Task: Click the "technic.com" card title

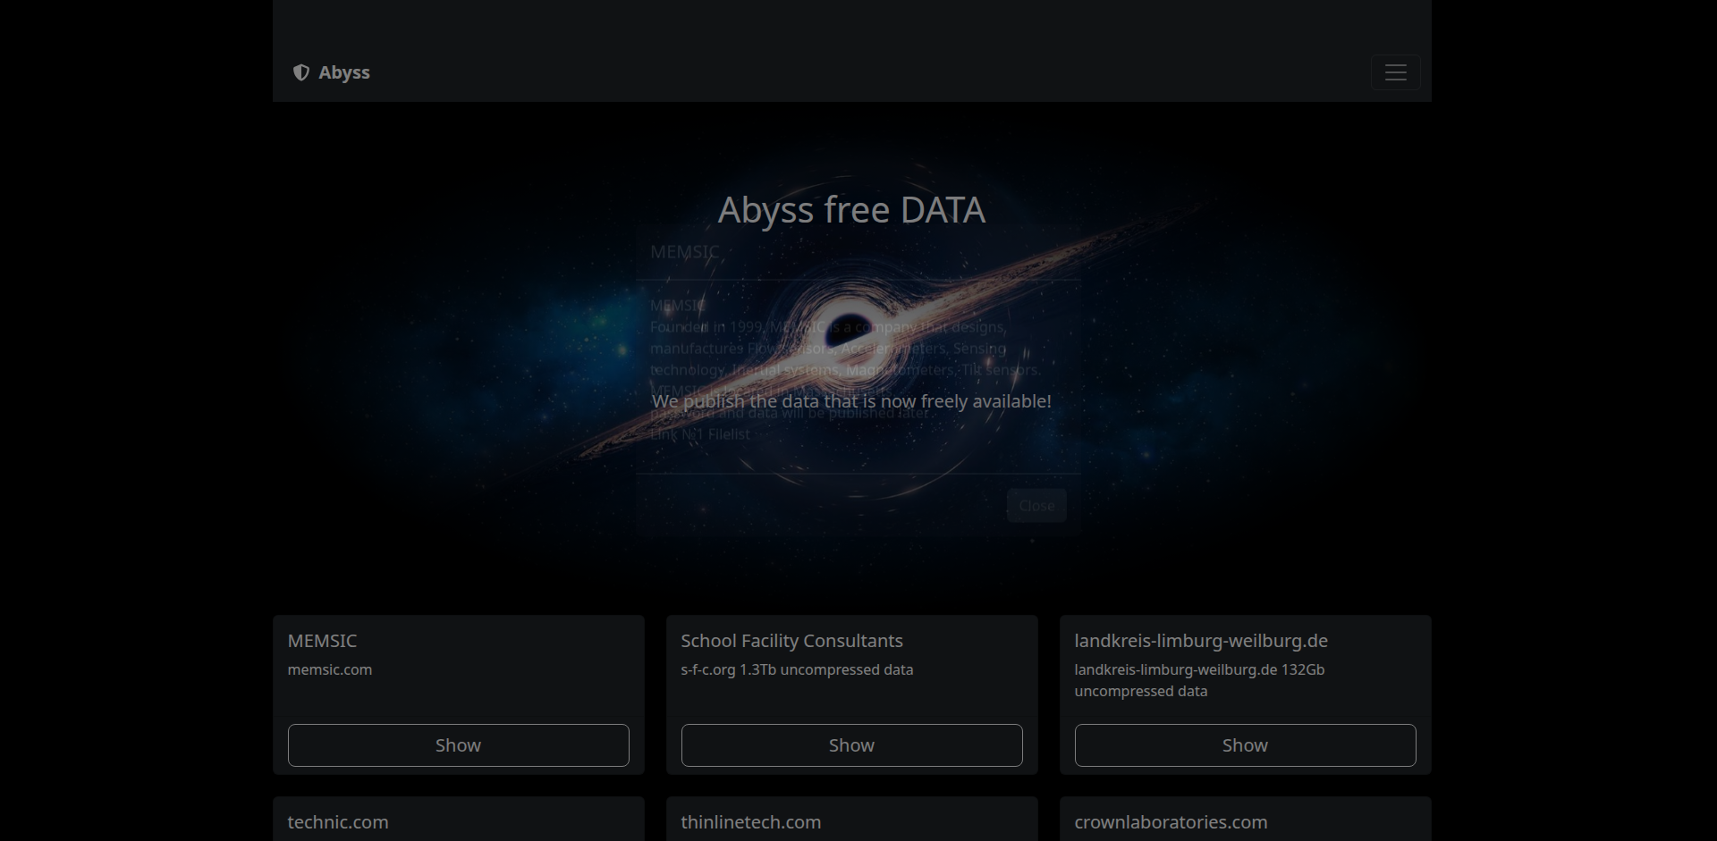Action: pyautogui.click(x=338, y=822)
